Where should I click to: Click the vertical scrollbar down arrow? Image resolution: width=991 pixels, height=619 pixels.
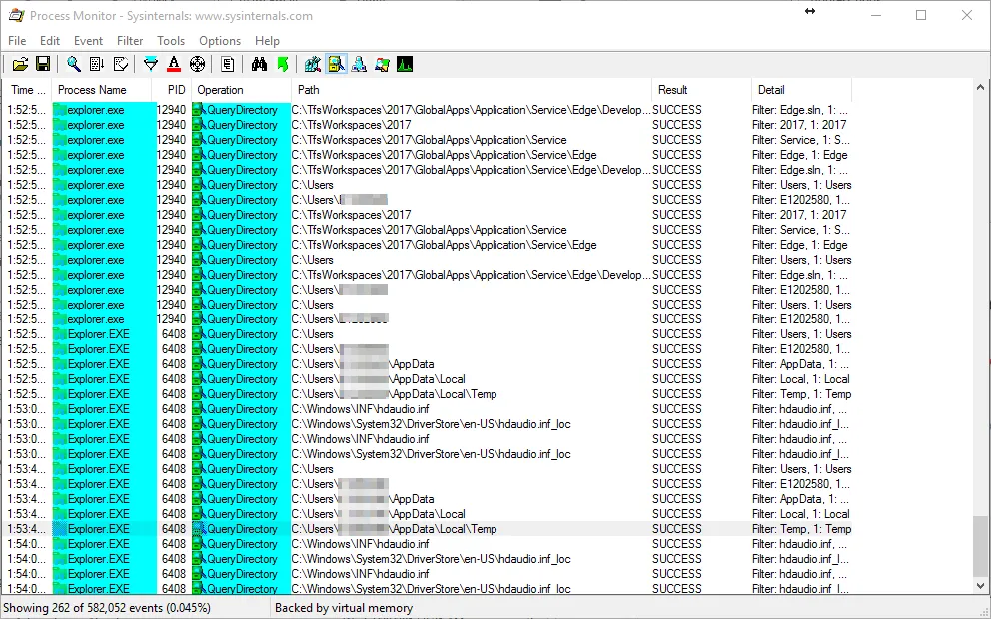point(980,587)
